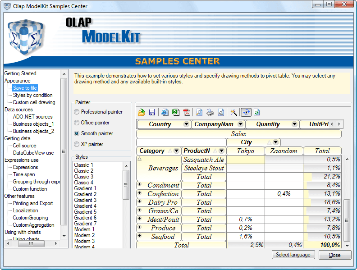Click the Zaandam column header

pos(284,151)
